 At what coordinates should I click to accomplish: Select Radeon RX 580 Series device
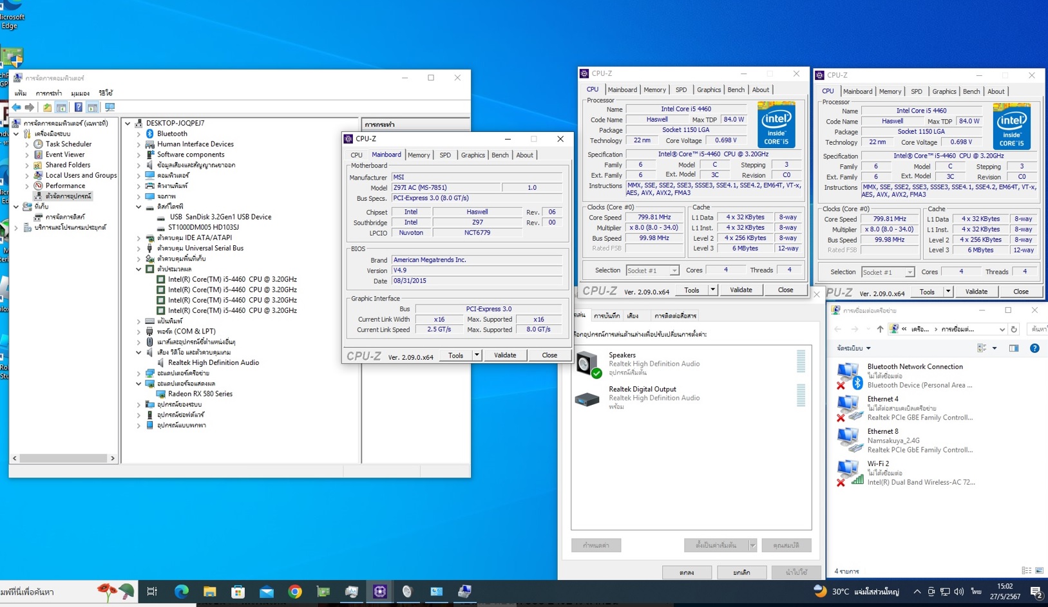(200, 394)
